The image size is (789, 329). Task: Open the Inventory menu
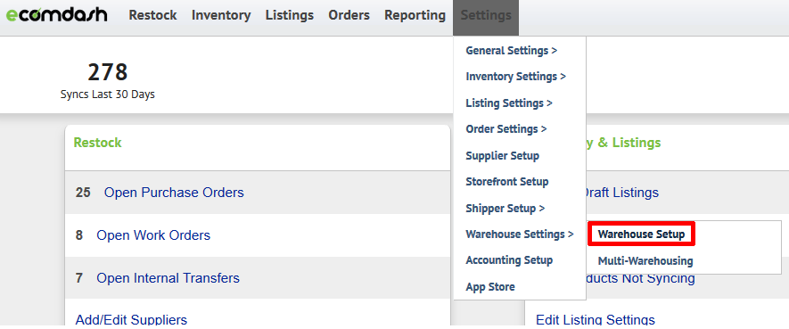tap(221, 15)
